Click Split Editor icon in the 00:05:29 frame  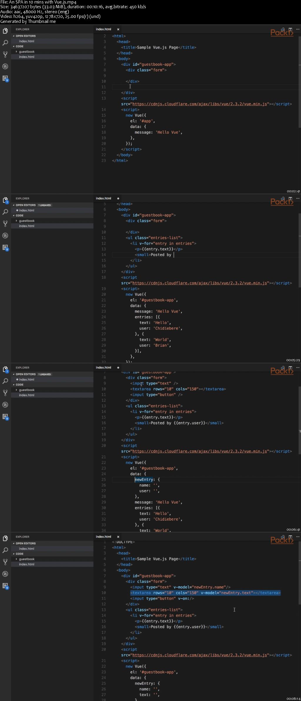click(290, 199)
